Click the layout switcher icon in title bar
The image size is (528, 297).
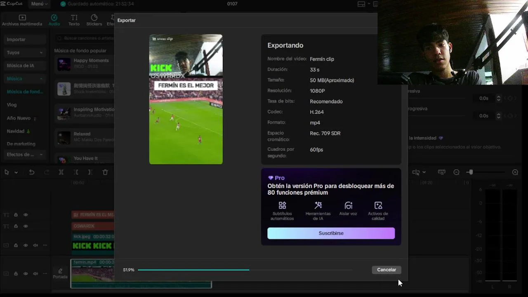pyautogui.click(x=361, y=4)
